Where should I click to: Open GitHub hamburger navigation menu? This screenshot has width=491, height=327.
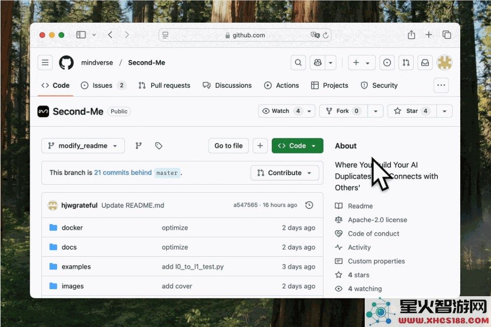[x=45, y=63]
